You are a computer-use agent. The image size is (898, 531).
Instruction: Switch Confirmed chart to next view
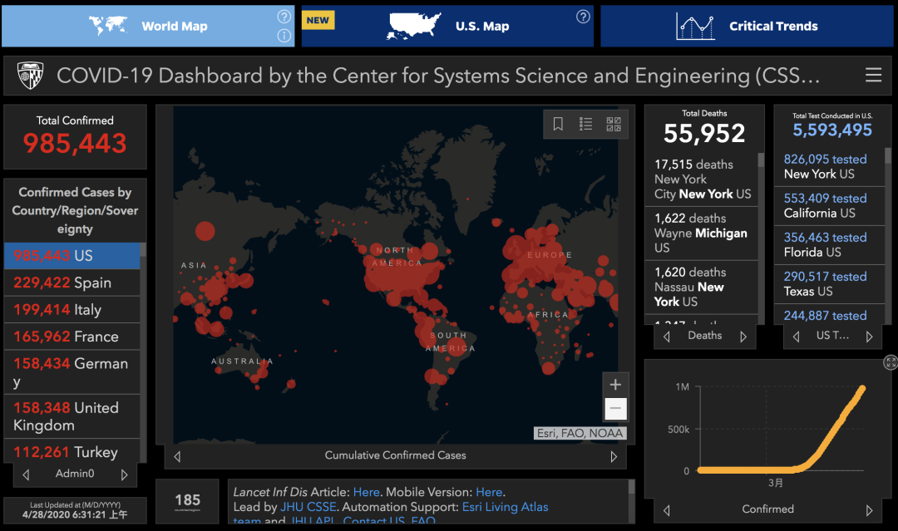(x=869, y=509)
